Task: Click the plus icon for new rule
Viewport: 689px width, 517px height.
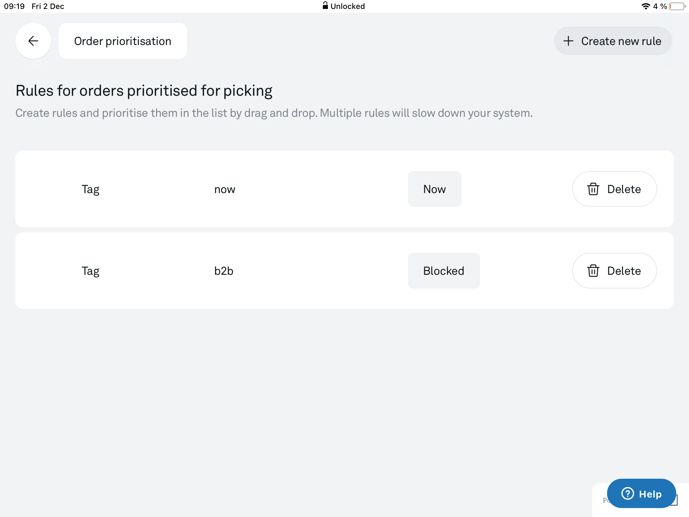Action: (568, 41)
